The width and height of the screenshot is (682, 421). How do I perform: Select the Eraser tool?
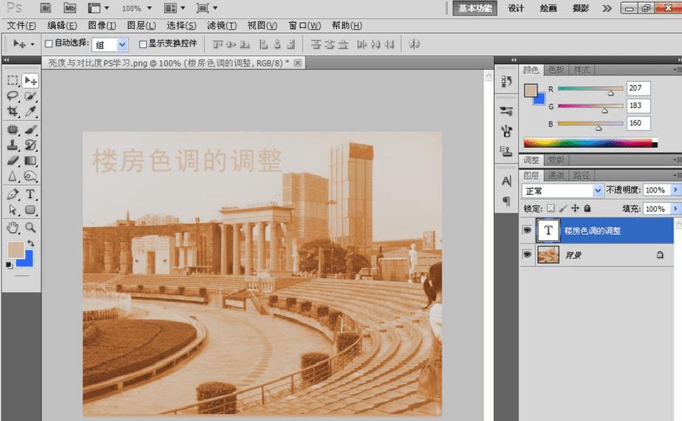13,161
